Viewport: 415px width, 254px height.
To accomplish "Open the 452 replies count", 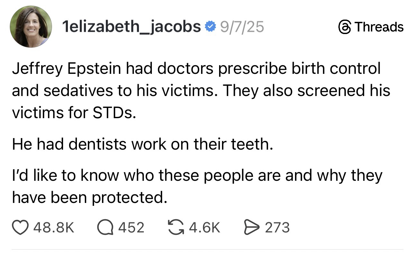I will pos(131,228).
